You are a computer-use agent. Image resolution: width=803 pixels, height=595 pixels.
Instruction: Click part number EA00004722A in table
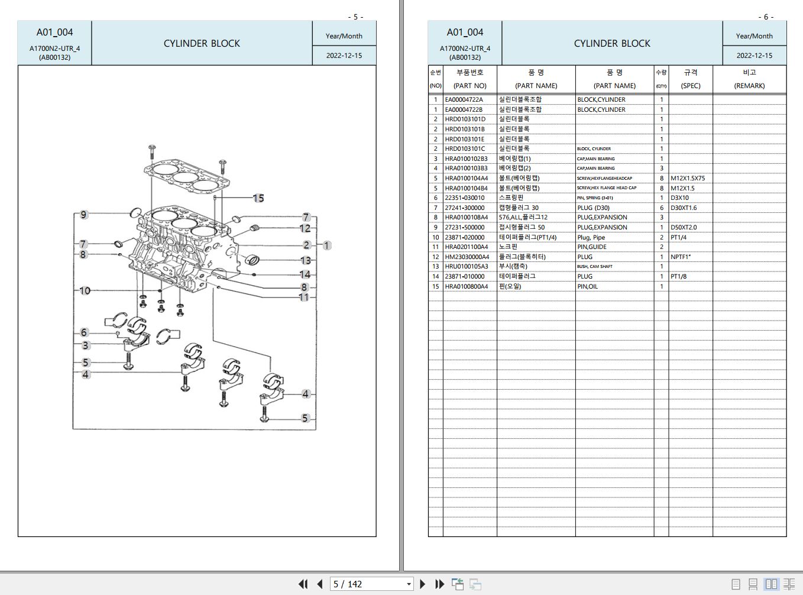pyautogui.click(x=464, y=99)
